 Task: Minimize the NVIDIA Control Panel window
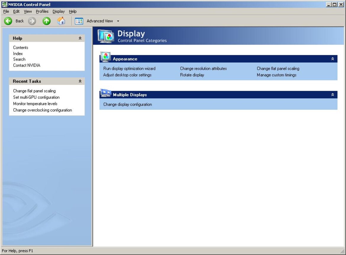click(329, 4)
